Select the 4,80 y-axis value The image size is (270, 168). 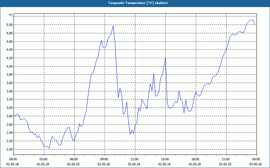9,33
